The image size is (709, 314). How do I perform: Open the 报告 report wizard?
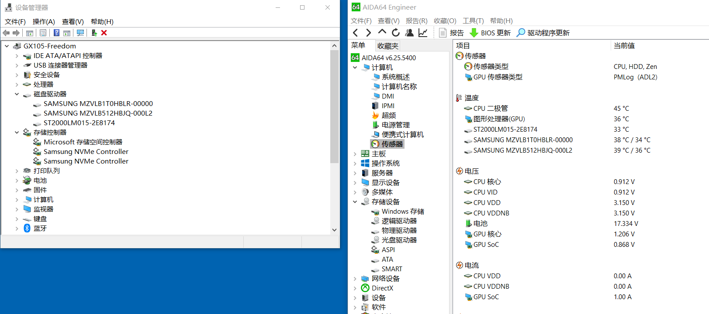click(451, 33)
